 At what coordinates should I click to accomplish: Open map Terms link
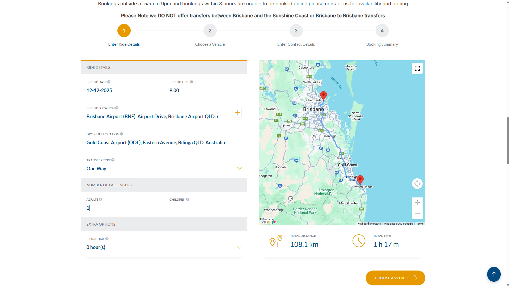click(x=419, y=224)
